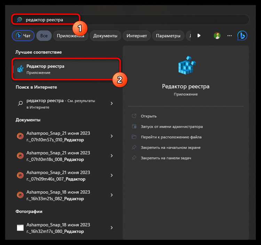Open the user profile avatar
The height and width of the screenshot is (245, 261).
[x=217, y=36]
